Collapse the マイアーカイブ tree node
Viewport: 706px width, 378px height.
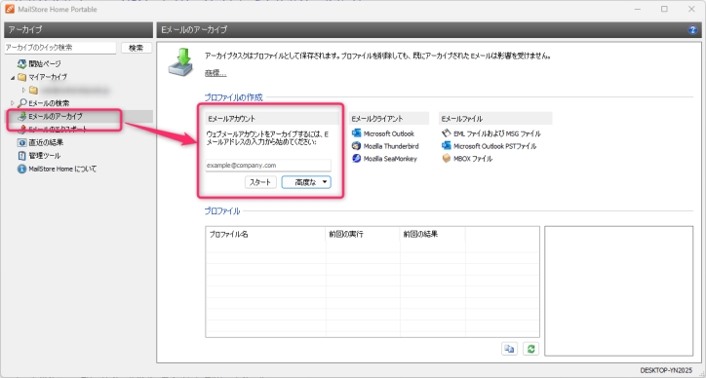coord(13,77)
